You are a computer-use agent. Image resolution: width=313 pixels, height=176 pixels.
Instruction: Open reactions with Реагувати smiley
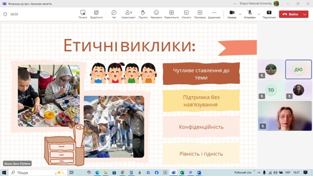coord(156,14)
